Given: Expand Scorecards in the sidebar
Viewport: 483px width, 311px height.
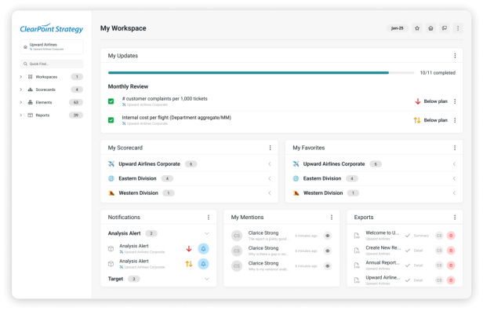Looking at the screenshot, I should (x=21, y=90).
